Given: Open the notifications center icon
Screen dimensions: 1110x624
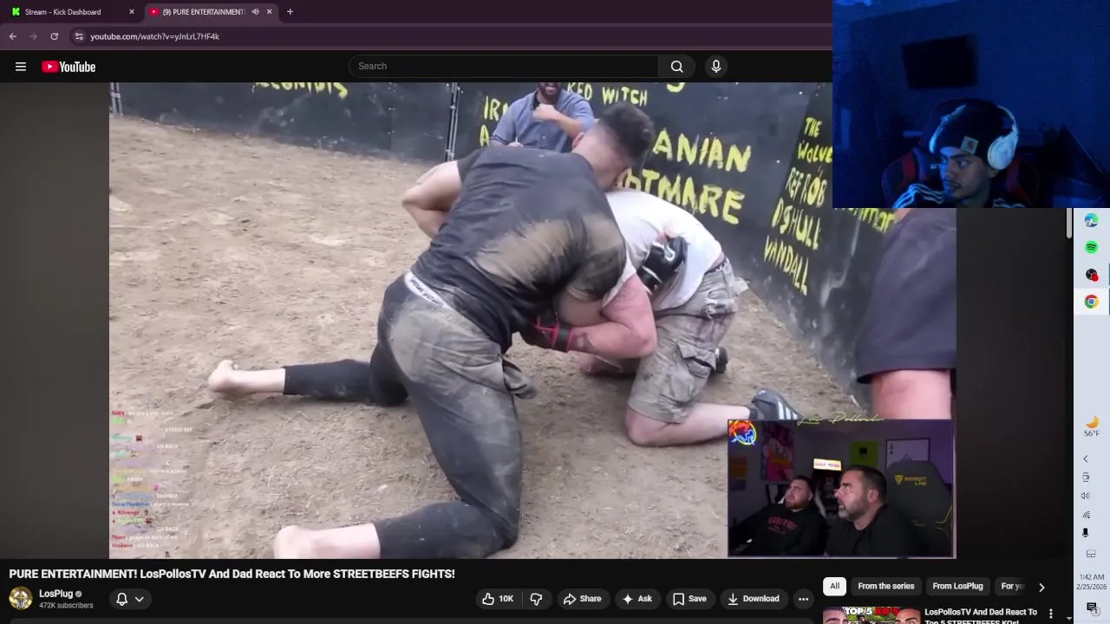Looking at the screenshot, I should click(x=1092, y=608).
